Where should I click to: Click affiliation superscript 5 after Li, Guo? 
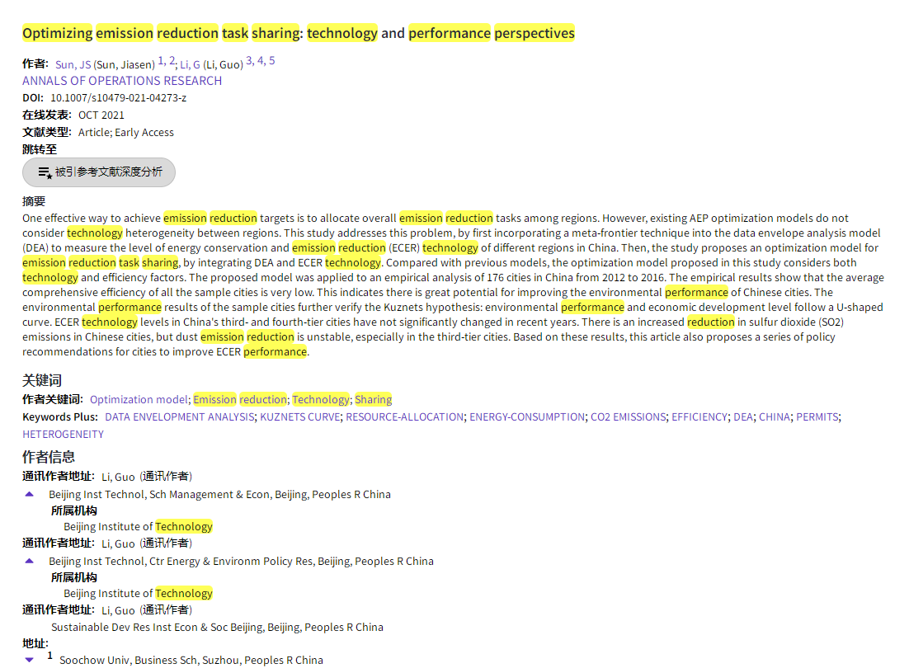pos(272,61)
